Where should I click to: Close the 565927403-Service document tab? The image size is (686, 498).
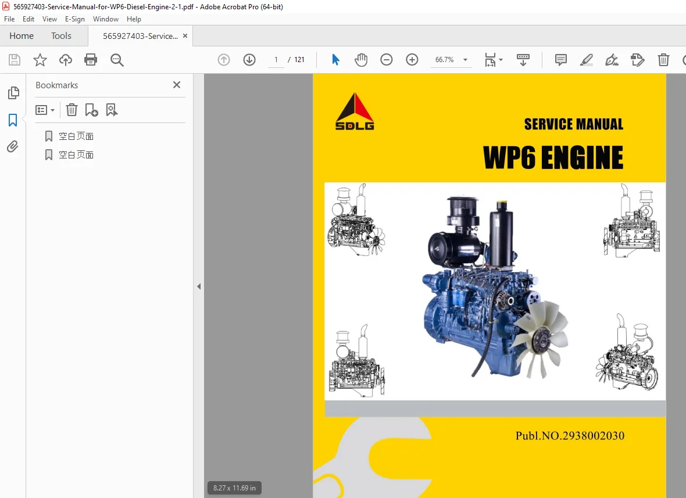tap(185, 36)
